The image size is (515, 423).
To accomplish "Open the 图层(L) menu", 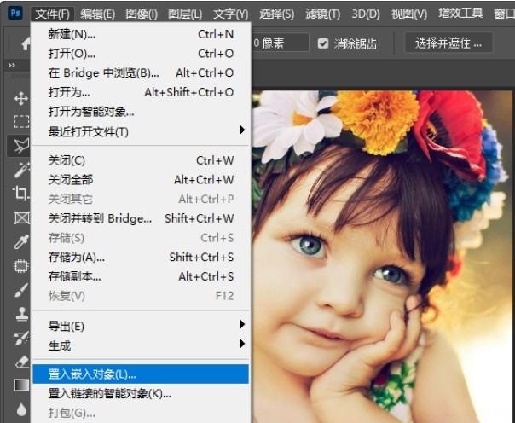I will pos(185,14).
